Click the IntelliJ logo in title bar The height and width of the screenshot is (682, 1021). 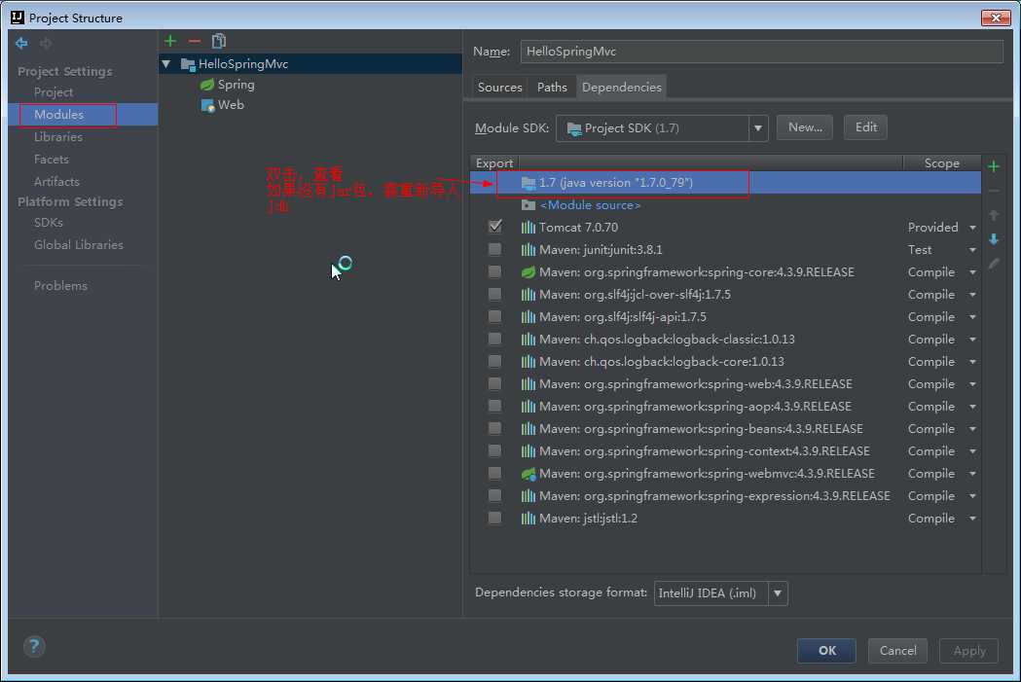(18, 18)
